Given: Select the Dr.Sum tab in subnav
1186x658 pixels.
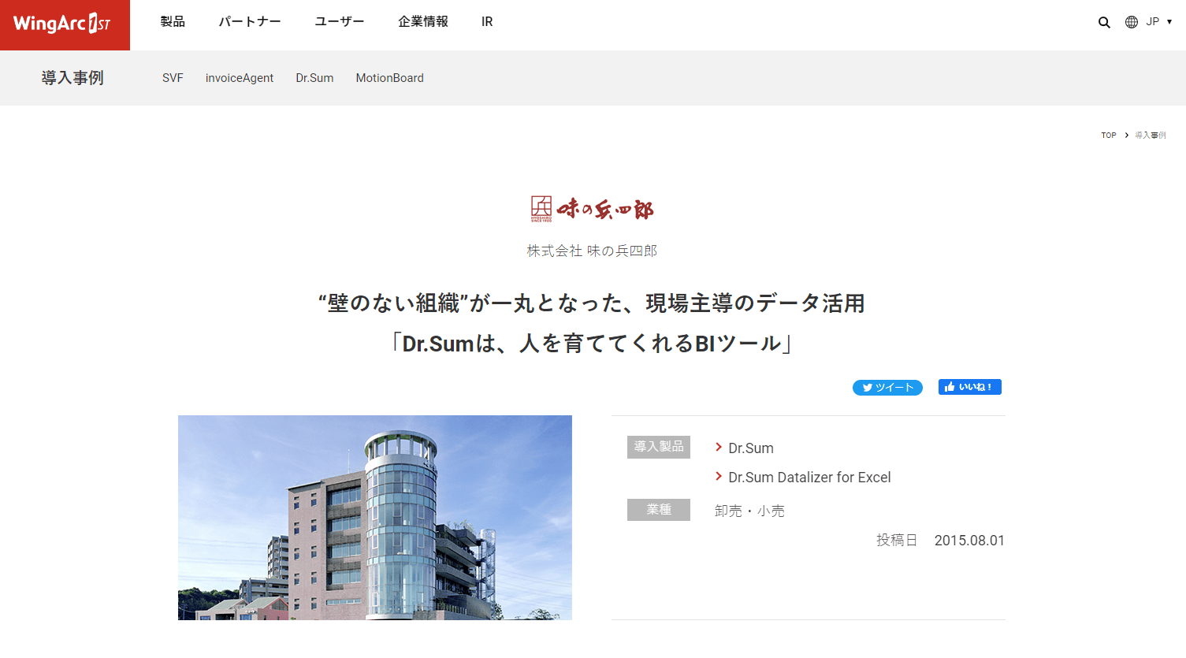Looking at the screenshot, I should [314, 78].
